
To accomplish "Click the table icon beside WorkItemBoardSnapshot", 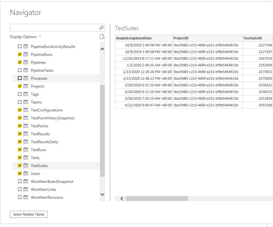I will 26,181.
